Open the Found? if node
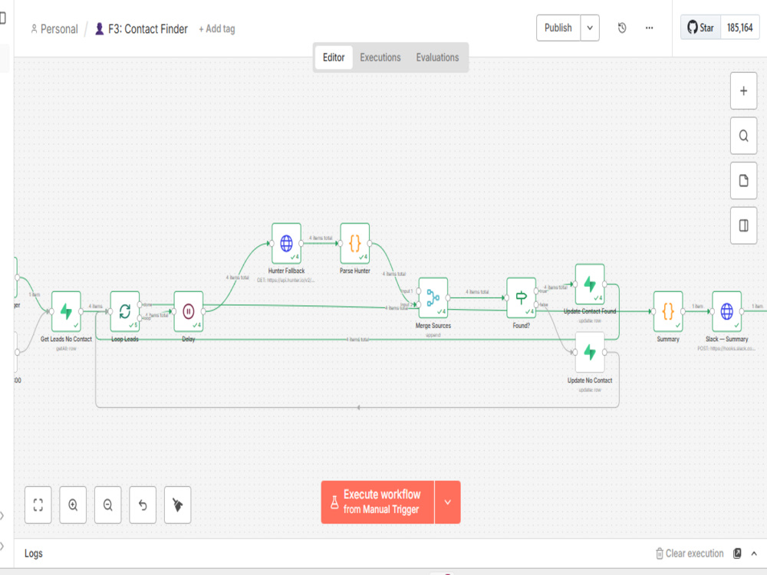Screen dimensions: 767x575 click(521, 297)
